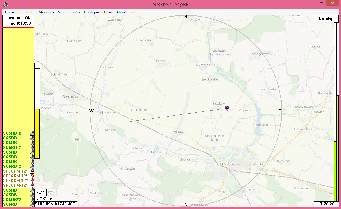Click the yellow zoom slider bar
341x209 pixels.
click(x=37, y=131)
